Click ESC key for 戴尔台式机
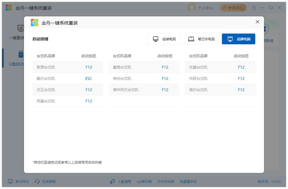288x189 pixels. (89, 78)
